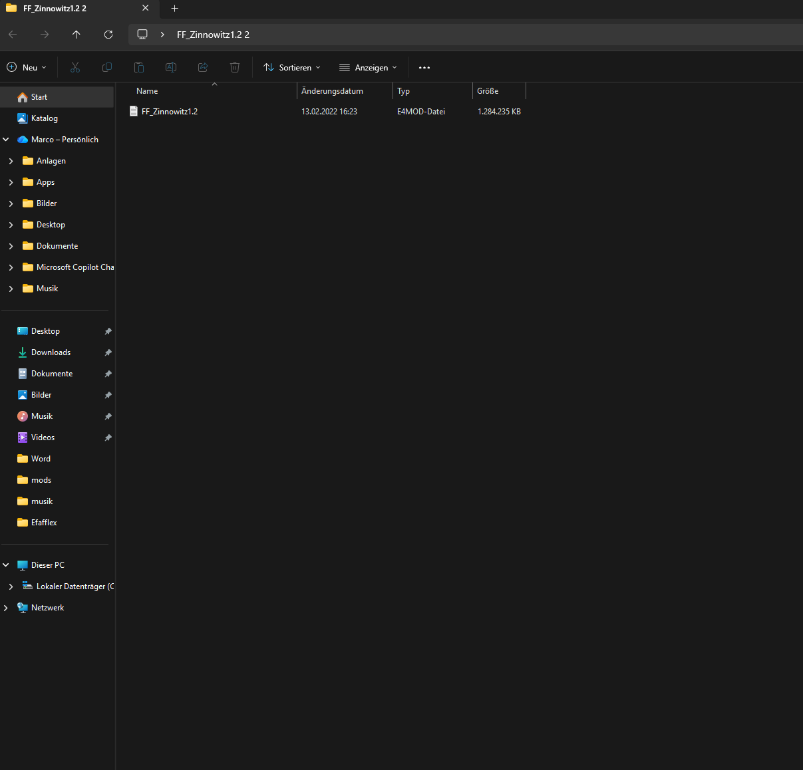Viewport: 803px width, 770px height.
Task: Go up one folder level
Action: 77,35
